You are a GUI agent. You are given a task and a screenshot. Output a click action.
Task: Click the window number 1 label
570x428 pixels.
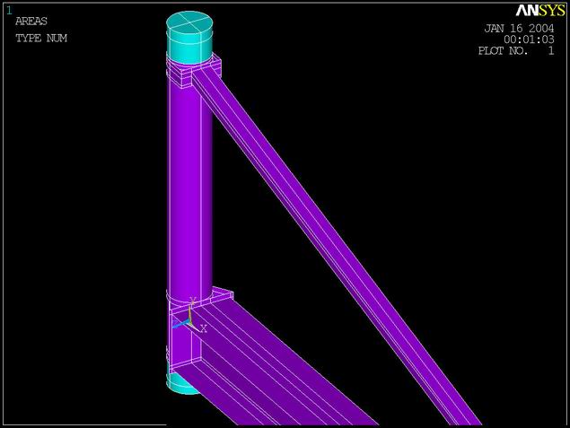click(9, 11)
